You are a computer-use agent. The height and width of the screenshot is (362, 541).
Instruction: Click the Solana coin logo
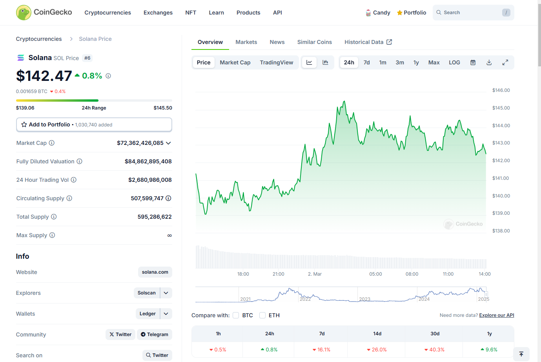(21, 58)
